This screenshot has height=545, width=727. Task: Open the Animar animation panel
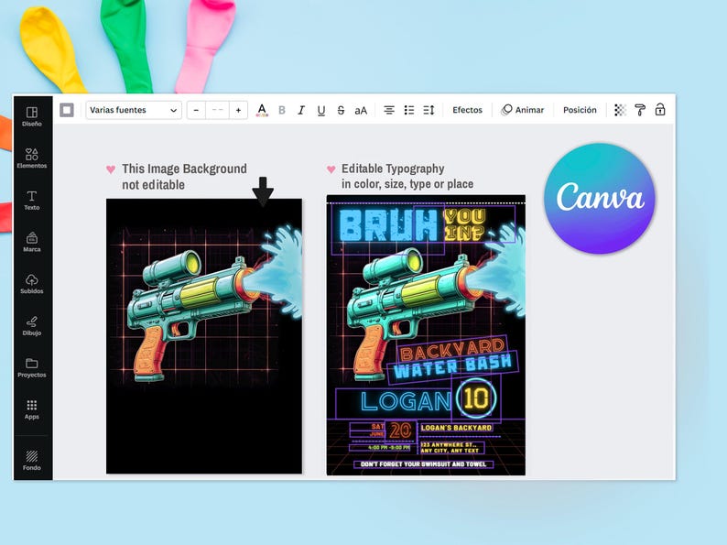523,110
